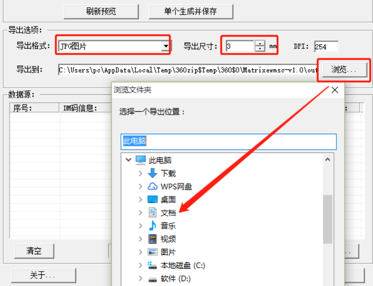Expand the 图片 node

(x=141, y=252)
